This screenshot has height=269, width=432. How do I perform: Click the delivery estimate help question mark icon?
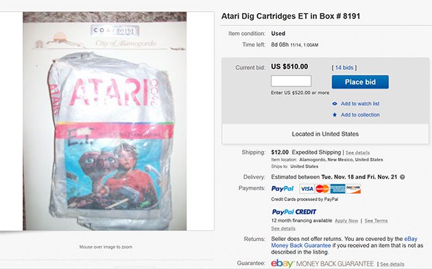click(x=403, y=177)
